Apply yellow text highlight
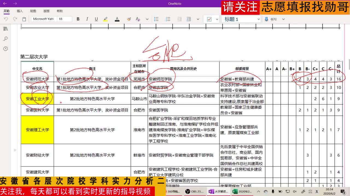This screenshot has width=350, height=196. tap(106, 19)
